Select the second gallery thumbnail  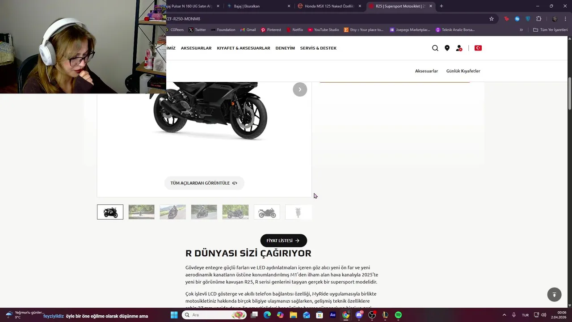click(142, 212)
